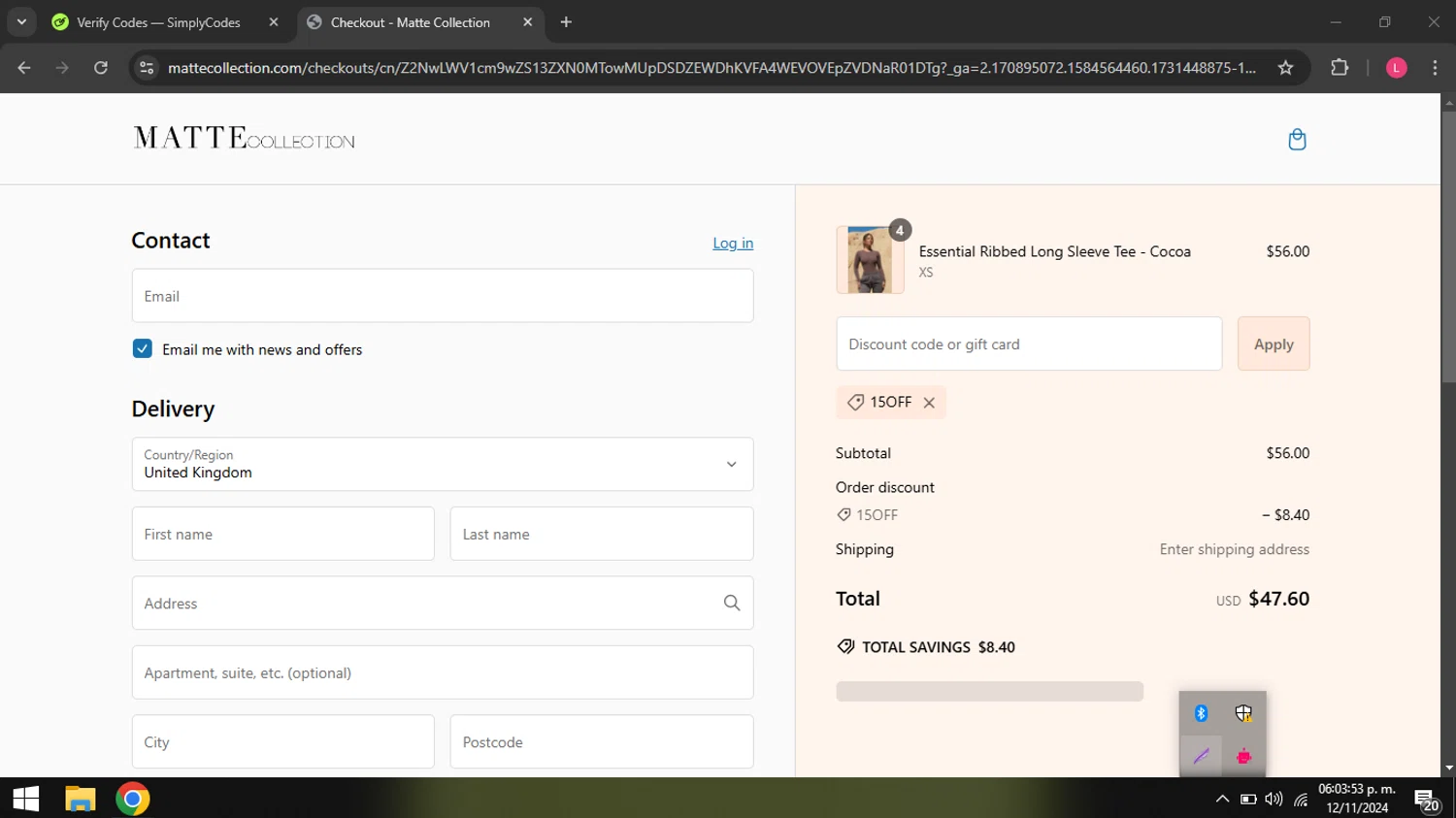This screenshot has height=818, width=1456.
Task: Open Chrome's three-dot menu
Action: [1435, 68]
